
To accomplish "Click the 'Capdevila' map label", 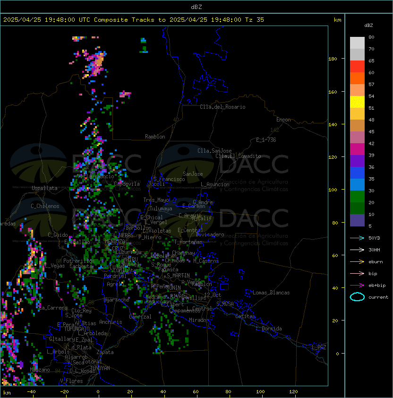I will click(127, 184).
